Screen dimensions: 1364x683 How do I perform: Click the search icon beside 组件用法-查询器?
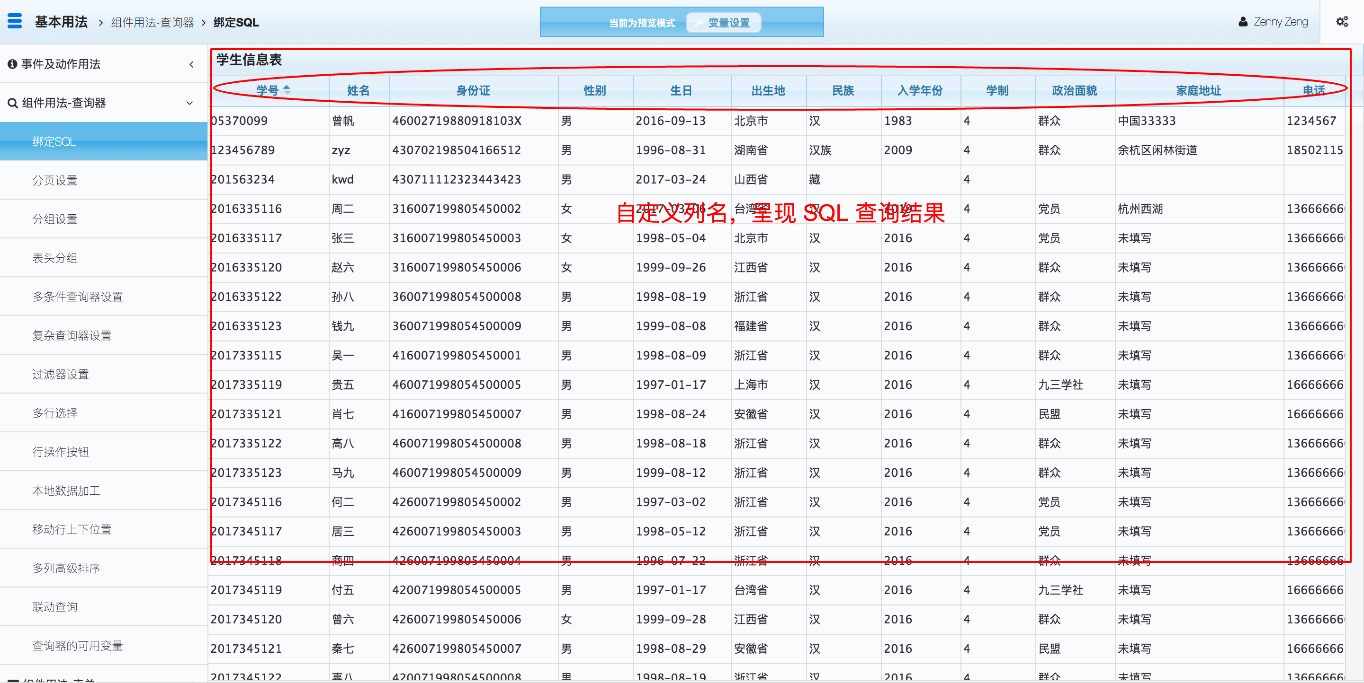pyautogui.click(x=13, y=103)
